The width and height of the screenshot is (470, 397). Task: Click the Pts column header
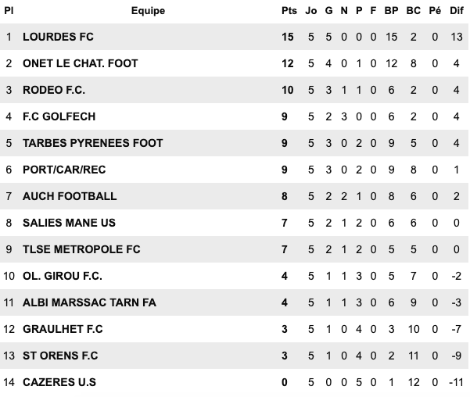pos(289,11)
